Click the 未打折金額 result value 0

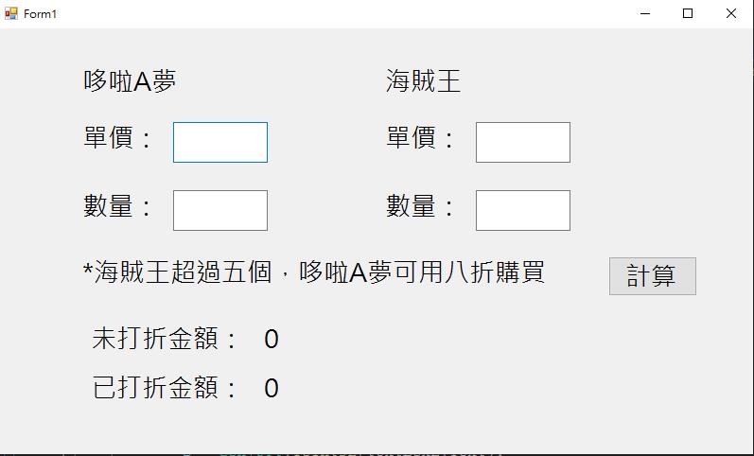click(x=272, y=340)
